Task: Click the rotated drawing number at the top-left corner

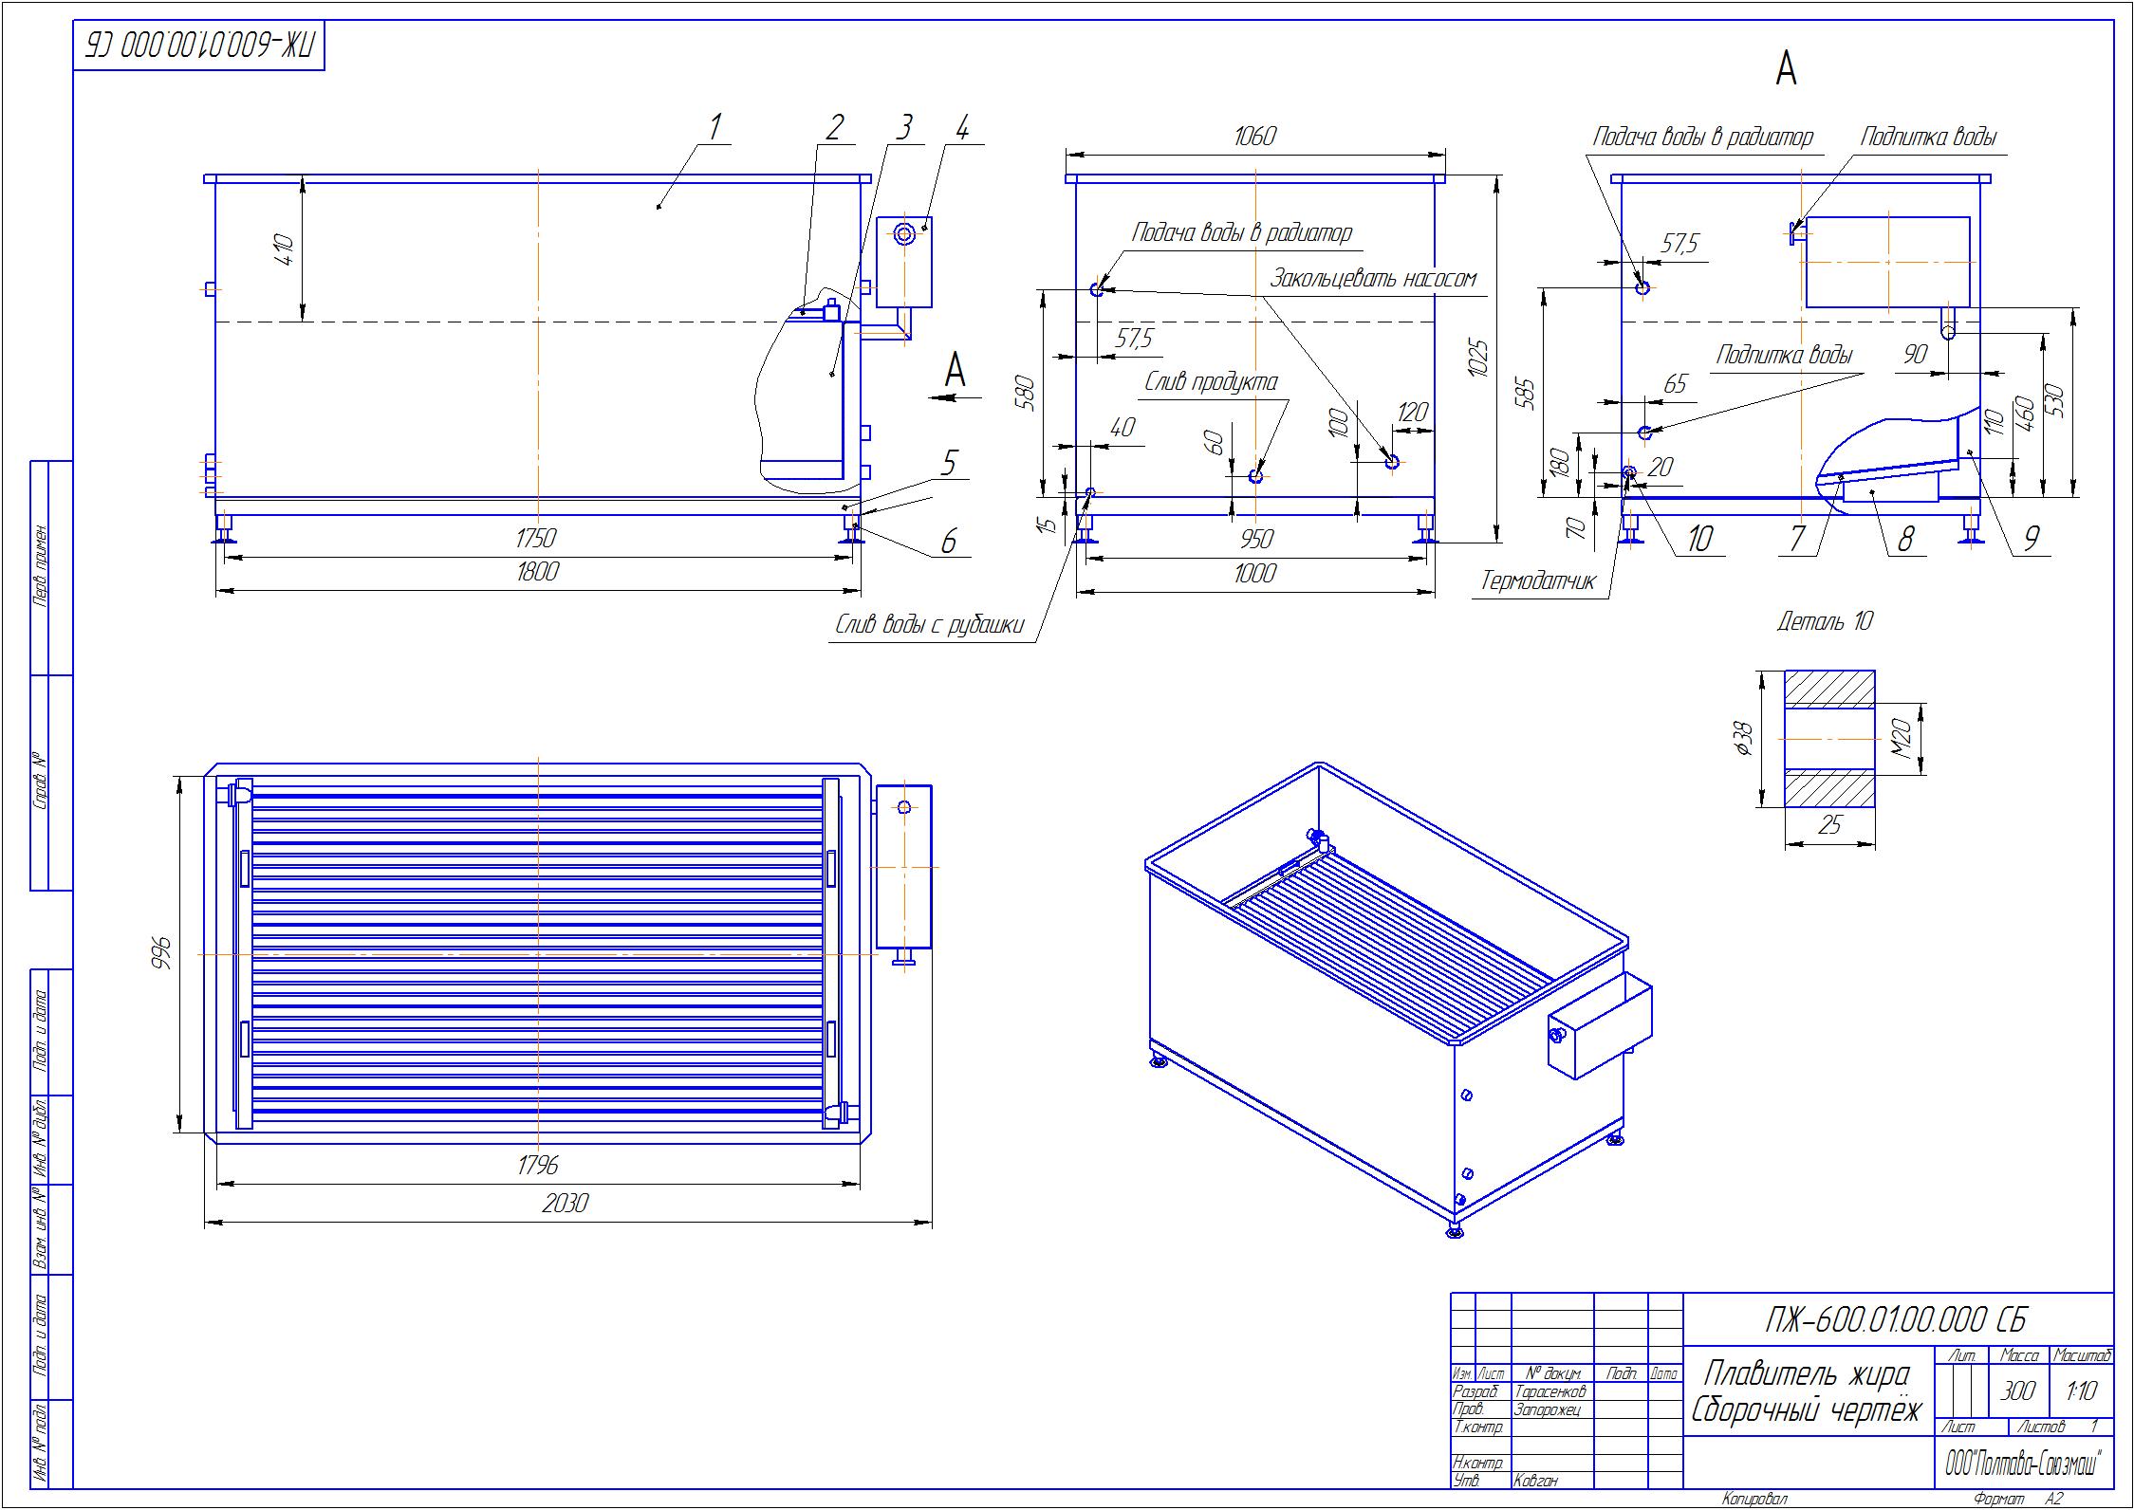Action: 200,45
